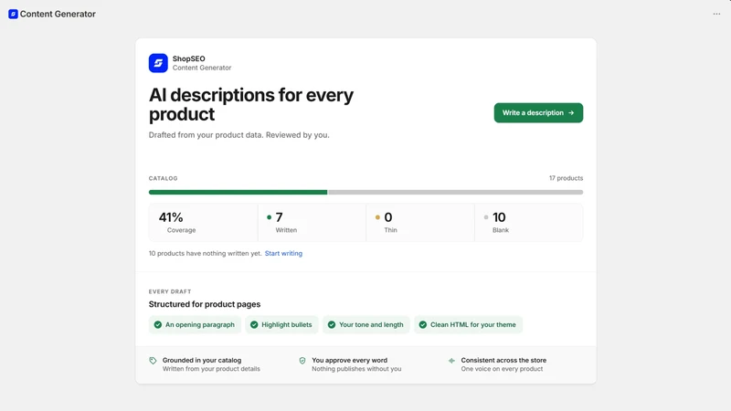Click the Consistent across the store text
The width and height of the screenshot is (731, 411).
point(503,360)
